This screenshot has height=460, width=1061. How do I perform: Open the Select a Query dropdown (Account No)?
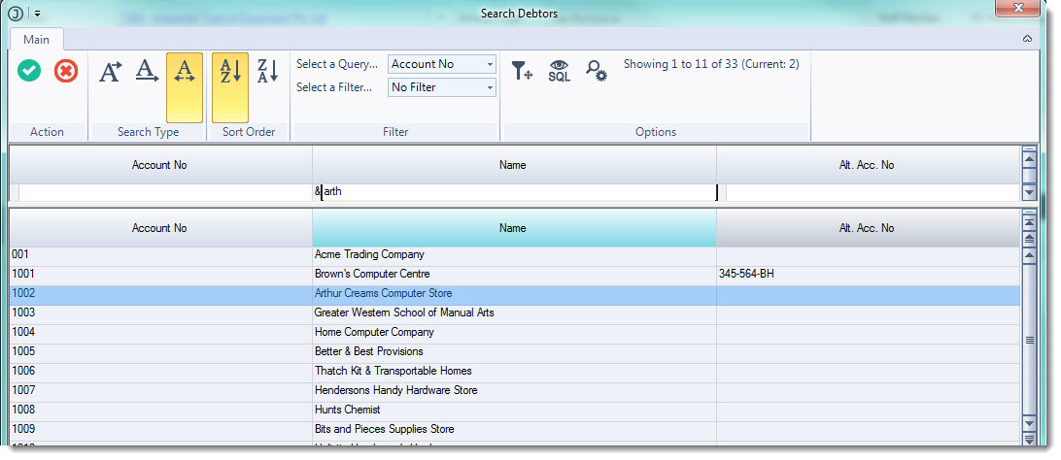coord(442,64)
